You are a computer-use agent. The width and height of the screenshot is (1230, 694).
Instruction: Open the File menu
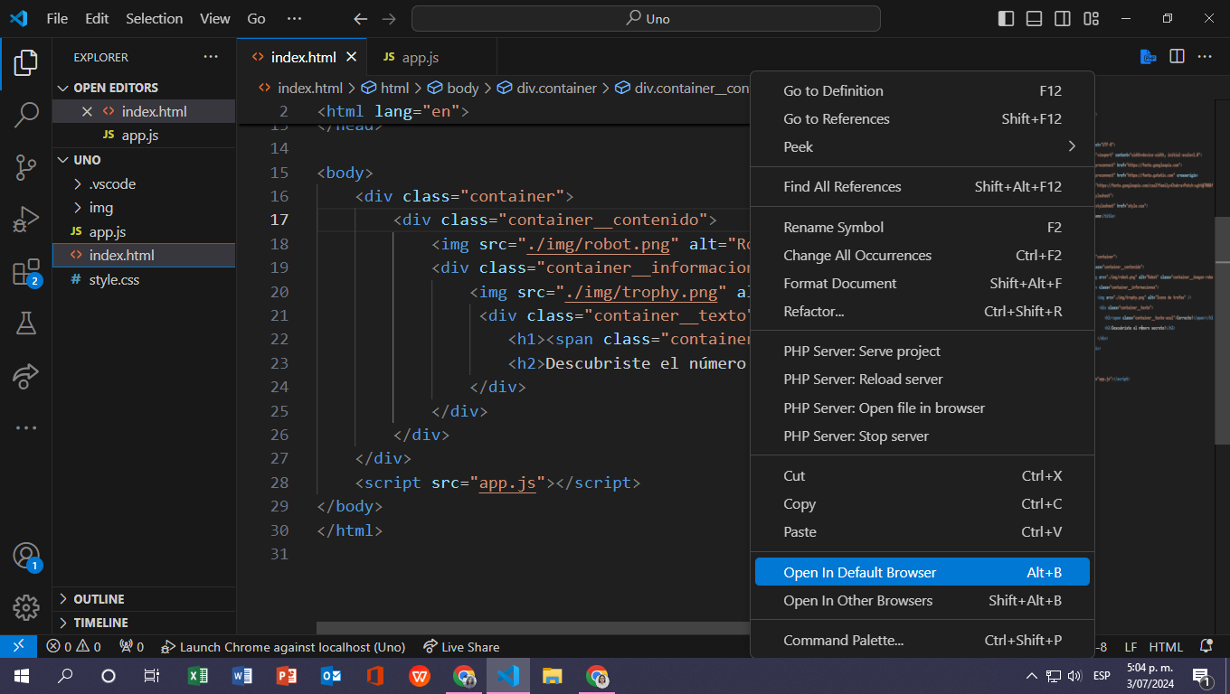tap(57, 18)
